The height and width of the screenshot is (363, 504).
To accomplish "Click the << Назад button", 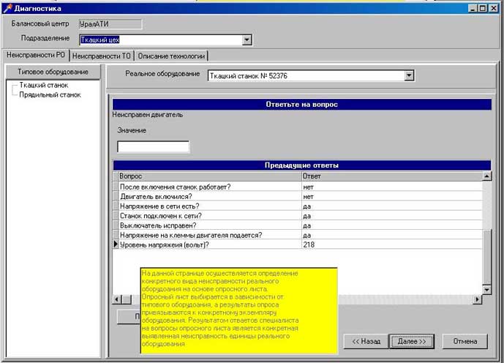I will (x=366, y=342).
